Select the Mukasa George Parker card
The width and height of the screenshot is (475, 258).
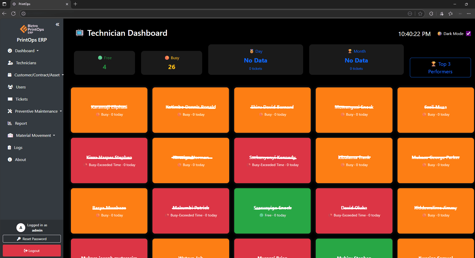tap(436, 160)
